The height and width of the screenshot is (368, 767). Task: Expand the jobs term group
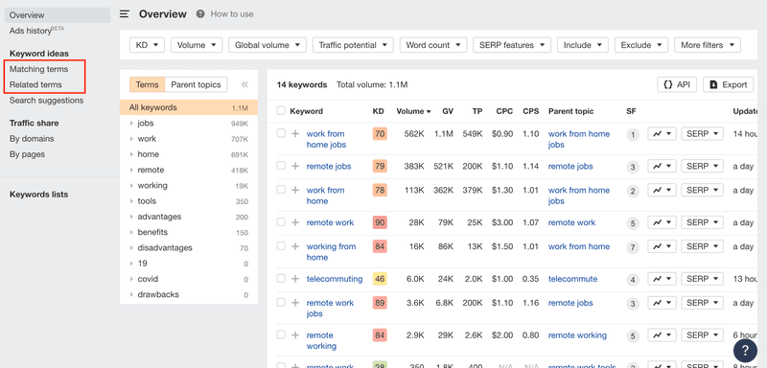click(131, 124)
